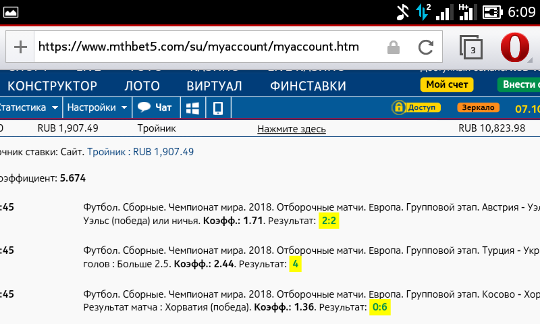Click the yellow Мой счет button

click(x=447, y=85)
